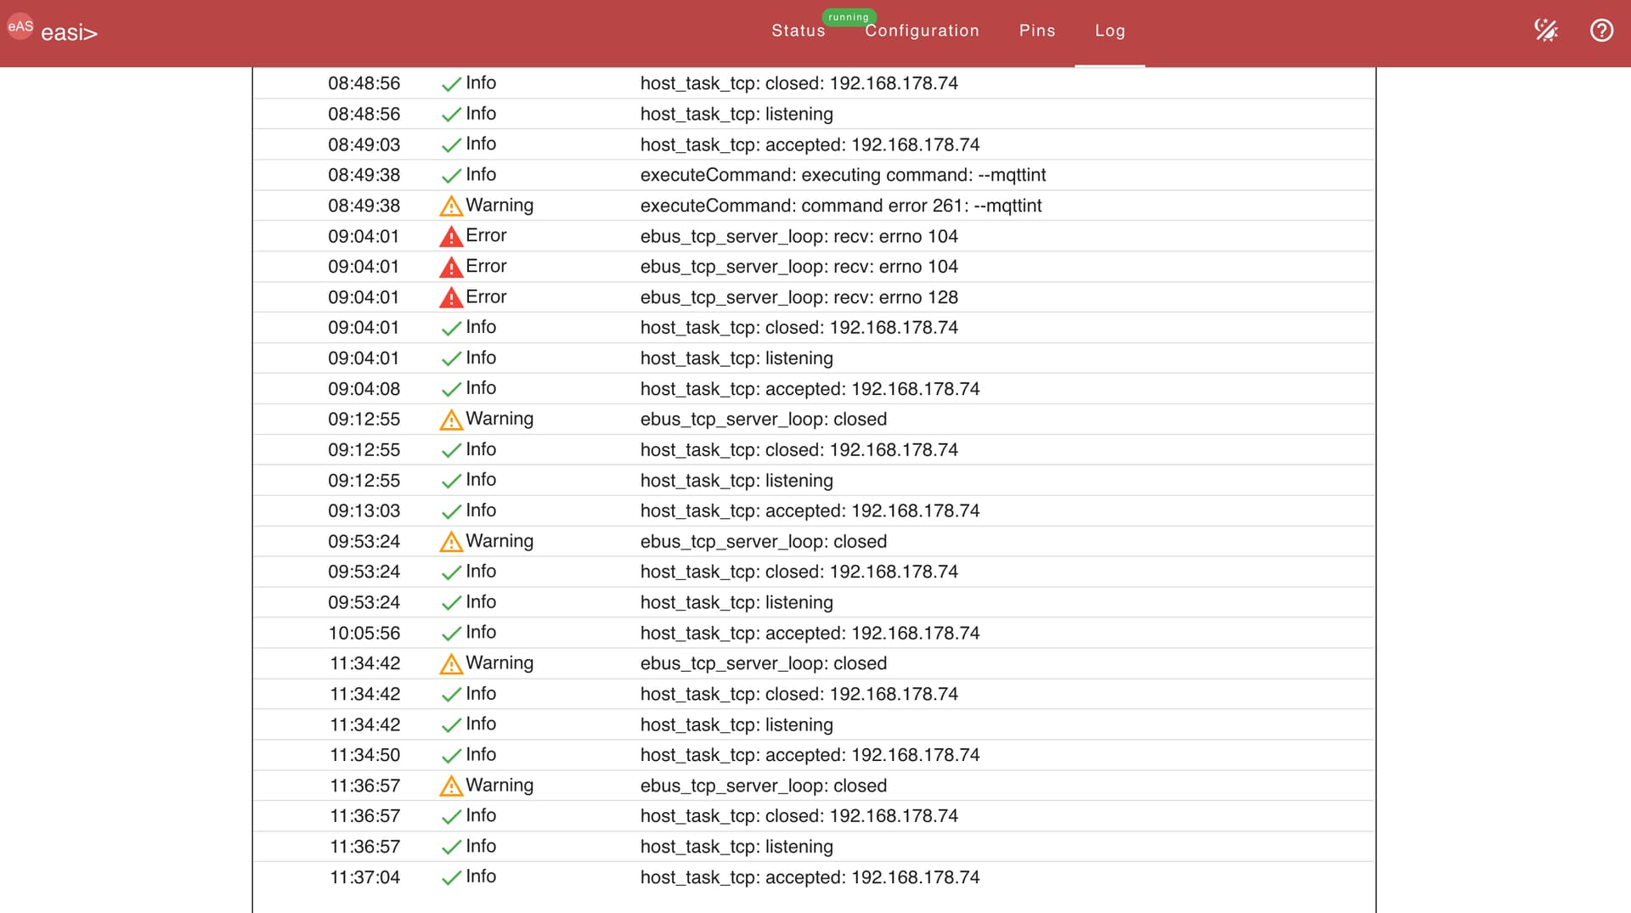
Task: Click the 11:34:42 'ebus_tcp_server_loop: closed' message
Action: tap(763, 663)
